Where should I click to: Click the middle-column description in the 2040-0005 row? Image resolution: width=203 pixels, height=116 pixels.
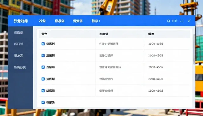tap(106, 79)
